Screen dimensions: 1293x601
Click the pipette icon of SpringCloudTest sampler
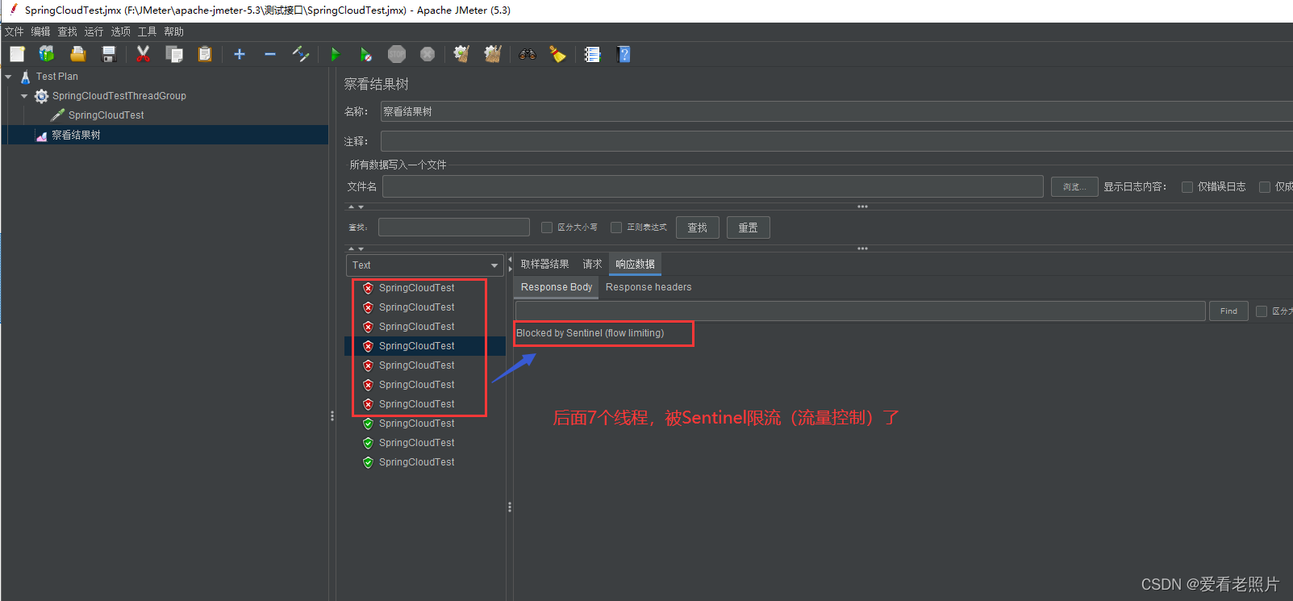coord(57,115)
